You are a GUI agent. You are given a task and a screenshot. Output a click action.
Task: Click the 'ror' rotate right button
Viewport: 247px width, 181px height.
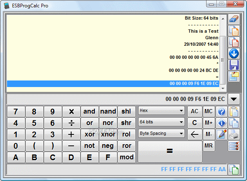coord(126,146)
